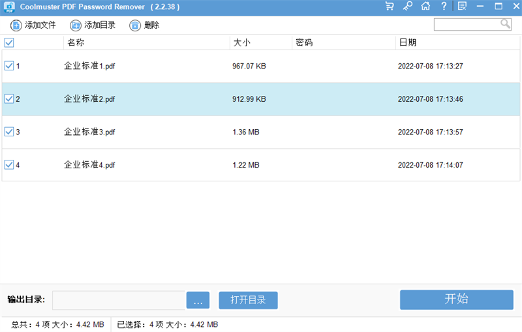Click the browse button with three dots

point(198,300)
